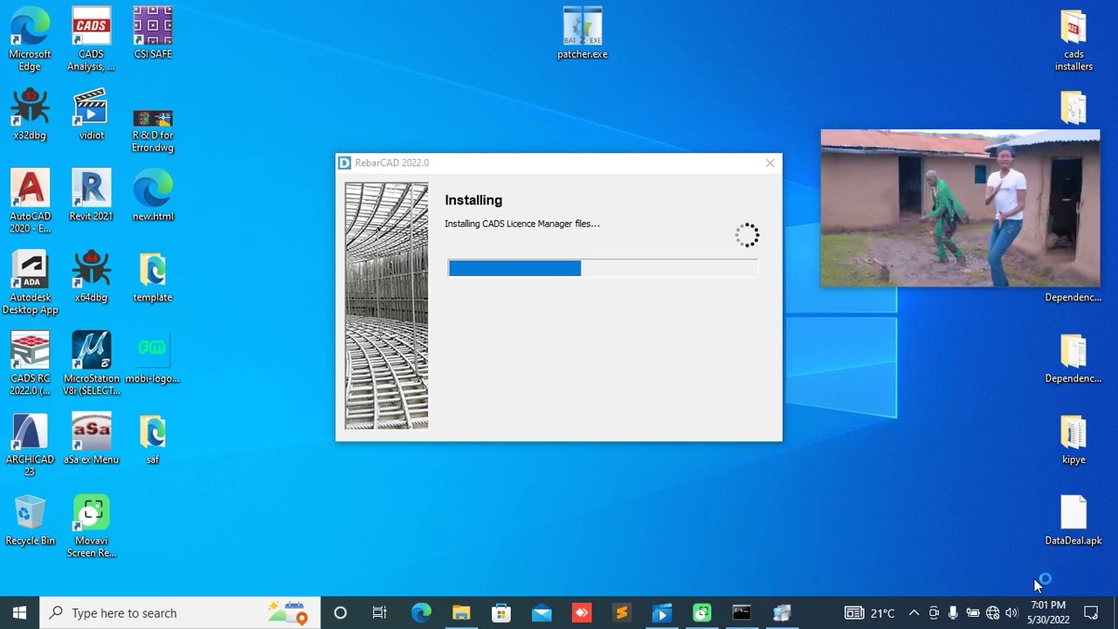Click the video overlay on desktop

click(960, 208)
